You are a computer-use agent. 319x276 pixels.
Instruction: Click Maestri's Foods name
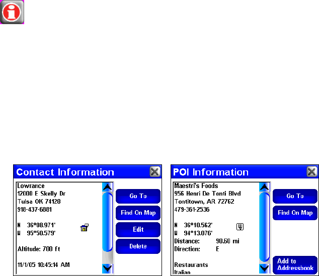coord(196,186)
